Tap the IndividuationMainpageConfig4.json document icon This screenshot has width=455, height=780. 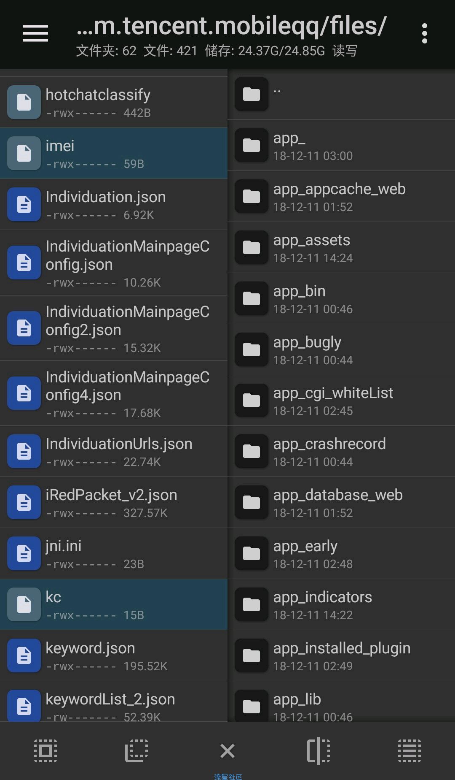pyautogui.click(x=24, y=393)
